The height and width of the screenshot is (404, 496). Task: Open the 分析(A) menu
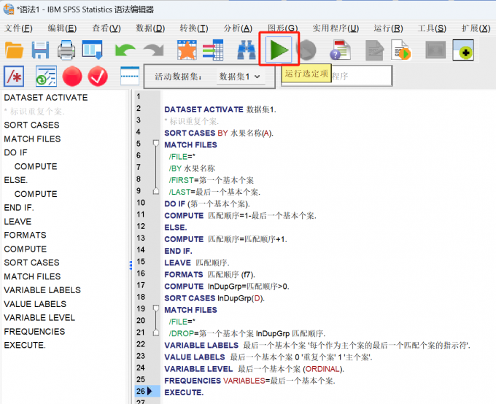(238, 28)
